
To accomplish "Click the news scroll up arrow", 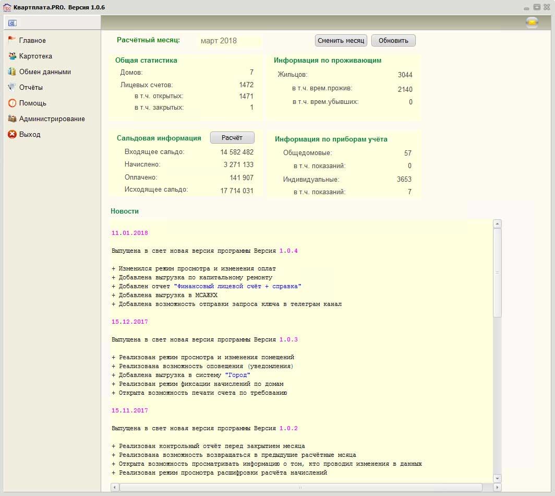I will 497,224.
